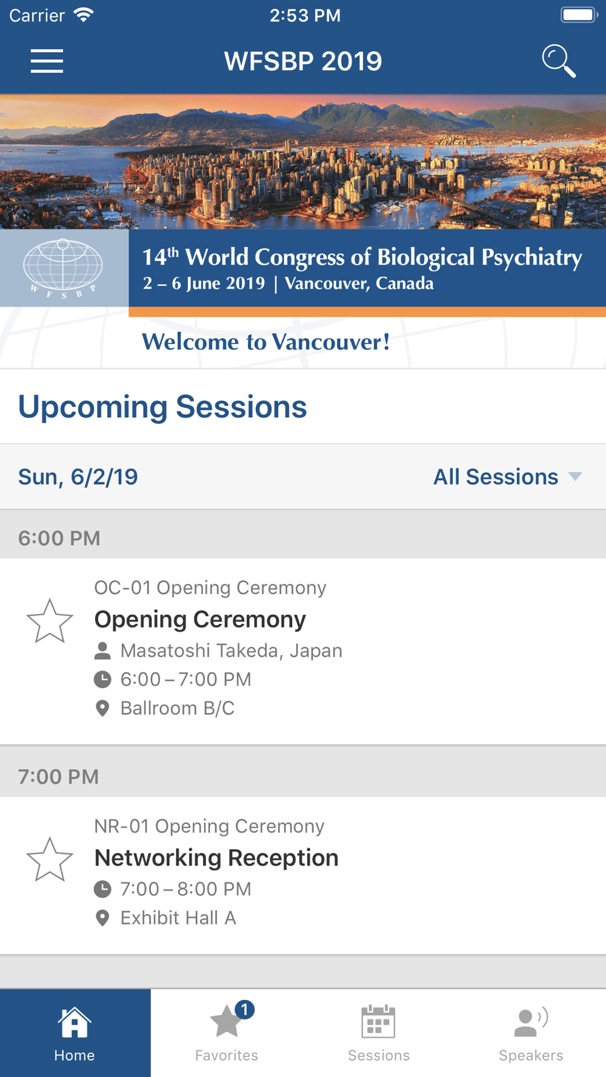Click speaker Masatoshi Takeda, Japan
The image size is (606, 1077).
231,651
